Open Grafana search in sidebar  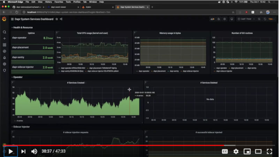point(5,32)
